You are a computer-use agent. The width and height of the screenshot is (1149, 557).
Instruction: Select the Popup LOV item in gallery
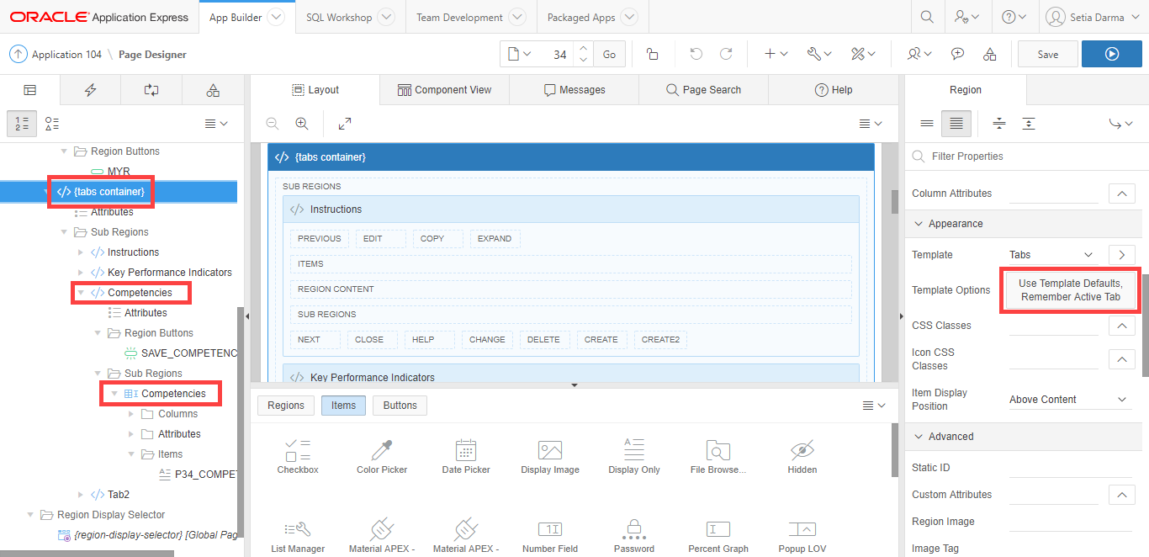(x=802, y=536)
